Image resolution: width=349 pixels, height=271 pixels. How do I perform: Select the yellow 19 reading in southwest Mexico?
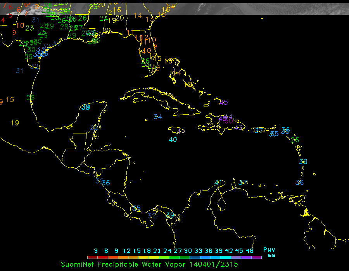(x=15, y=123)
